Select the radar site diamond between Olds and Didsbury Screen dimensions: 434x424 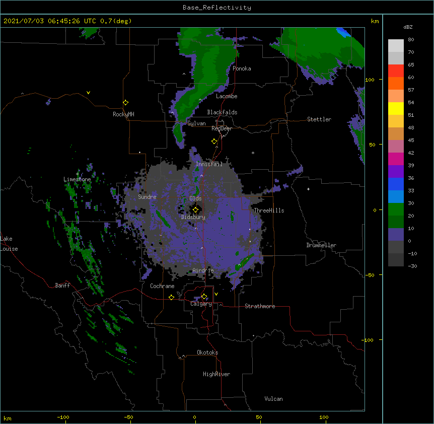[195, 210]
